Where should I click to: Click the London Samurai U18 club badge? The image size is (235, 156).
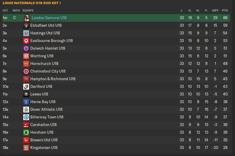point(26,18)
